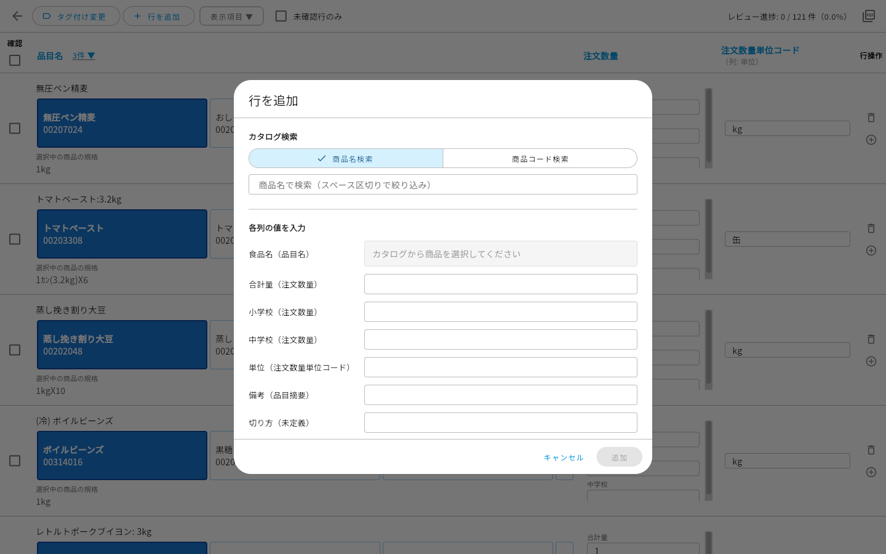Check the トマトペースト row checkbox
This screenshot has width=886, height=554.
click(15, 239)
